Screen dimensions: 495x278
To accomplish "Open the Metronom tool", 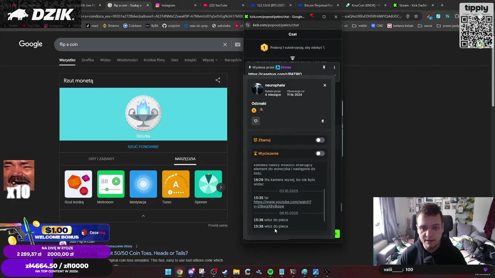I will point(111,187).
